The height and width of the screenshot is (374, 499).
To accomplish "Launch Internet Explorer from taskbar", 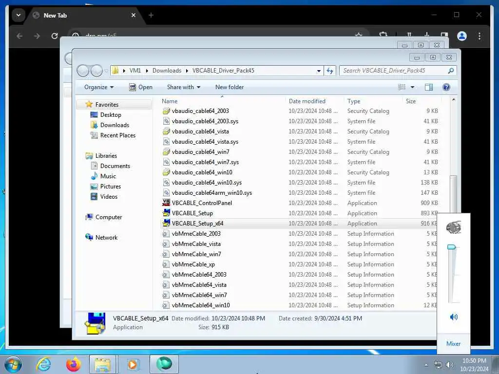I will pos(43,364).
